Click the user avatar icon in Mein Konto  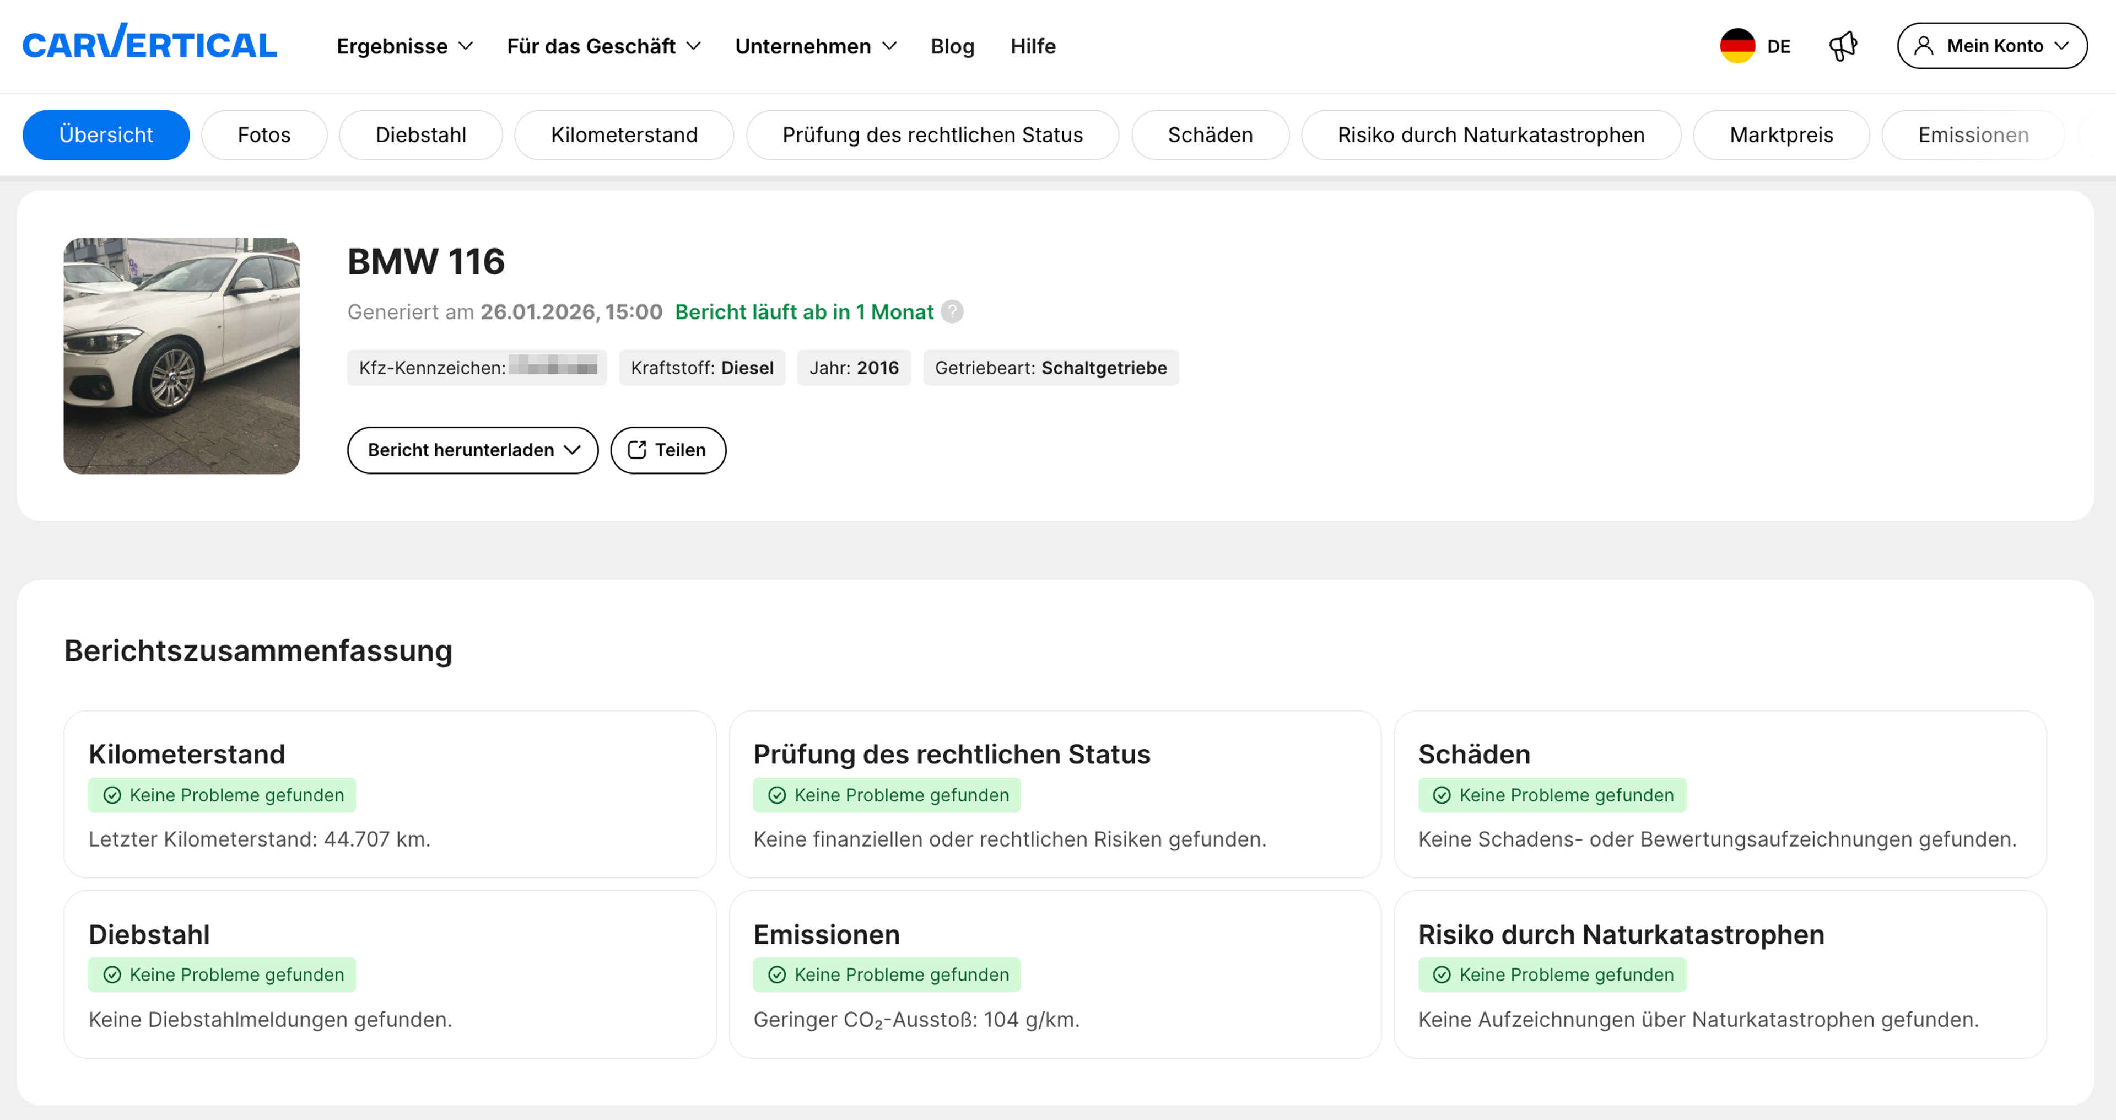(x=1924, y=46)
